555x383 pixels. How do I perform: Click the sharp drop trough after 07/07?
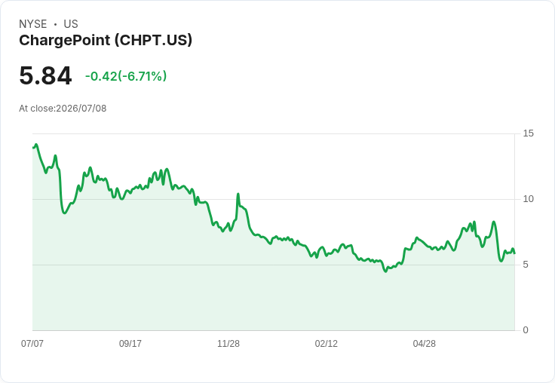pyautogui.click(x=64, y=213)
